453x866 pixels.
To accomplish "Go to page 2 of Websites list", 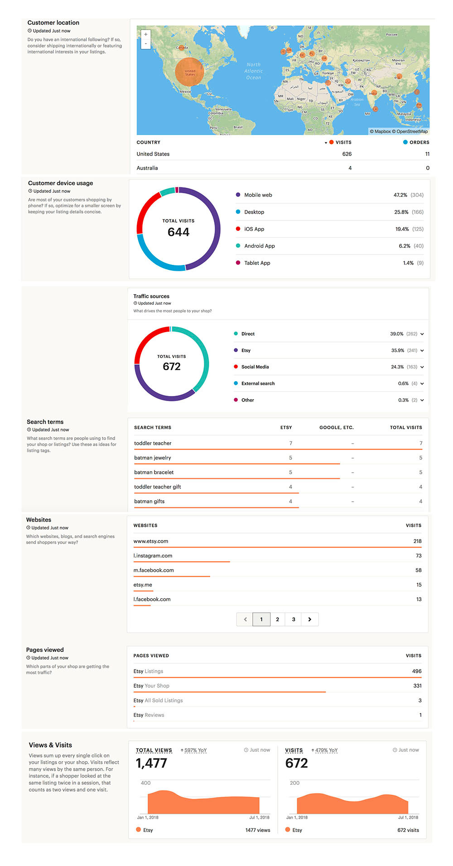I will pyautogui.click(x=277, y=619).
